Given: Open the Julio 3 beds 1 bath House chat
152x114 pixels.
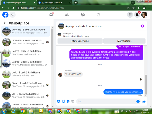Looking at the screenshot, I should (x=26, y=74).
